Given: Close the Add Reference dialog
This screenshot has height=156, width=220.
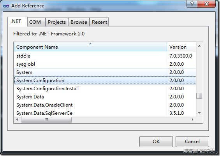Looking at the screenshot, I should (206, 4).
